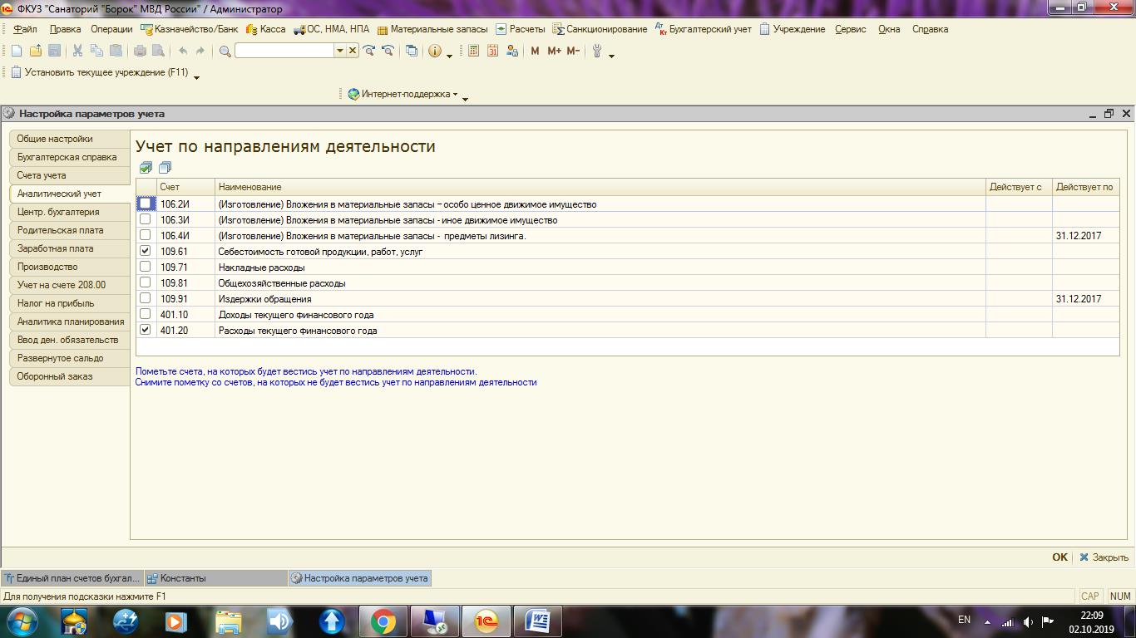The width and height of the screenshot is (1136, 638).
Task: Click the 'Check all accounts' icon above table
Action: [x=146, y=168]
